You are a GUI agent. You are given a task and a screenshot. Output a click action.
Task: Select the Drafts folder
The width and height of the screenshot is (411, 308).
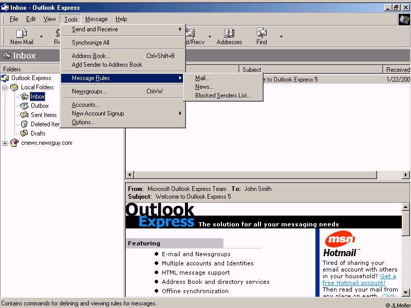38,133
